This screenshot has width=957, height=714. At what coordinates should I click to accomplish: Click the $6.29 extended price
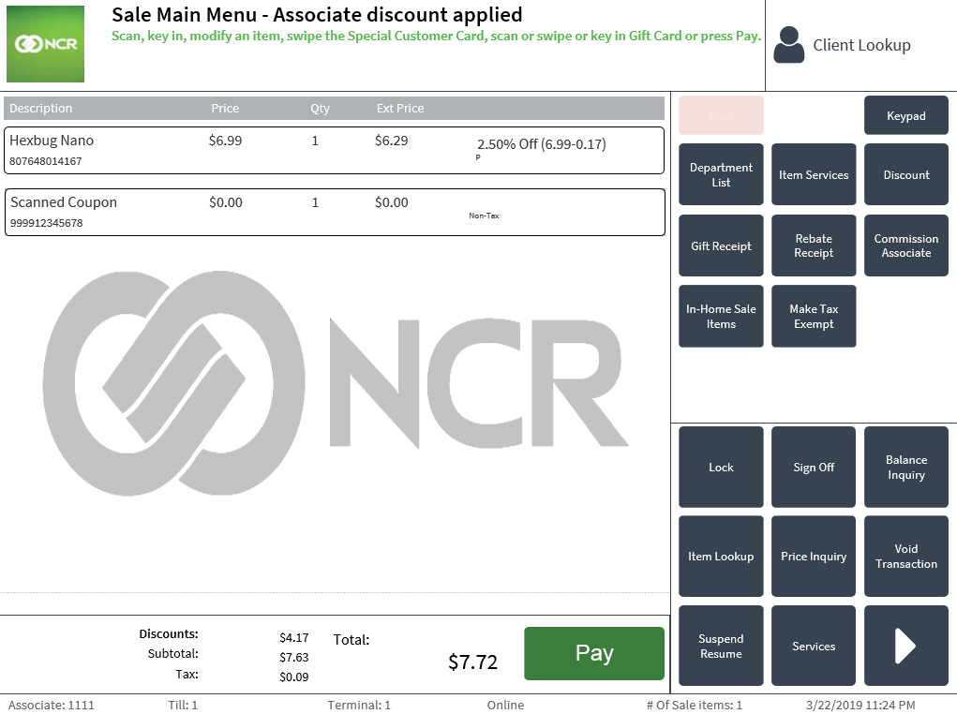click(x=391, y=141)
